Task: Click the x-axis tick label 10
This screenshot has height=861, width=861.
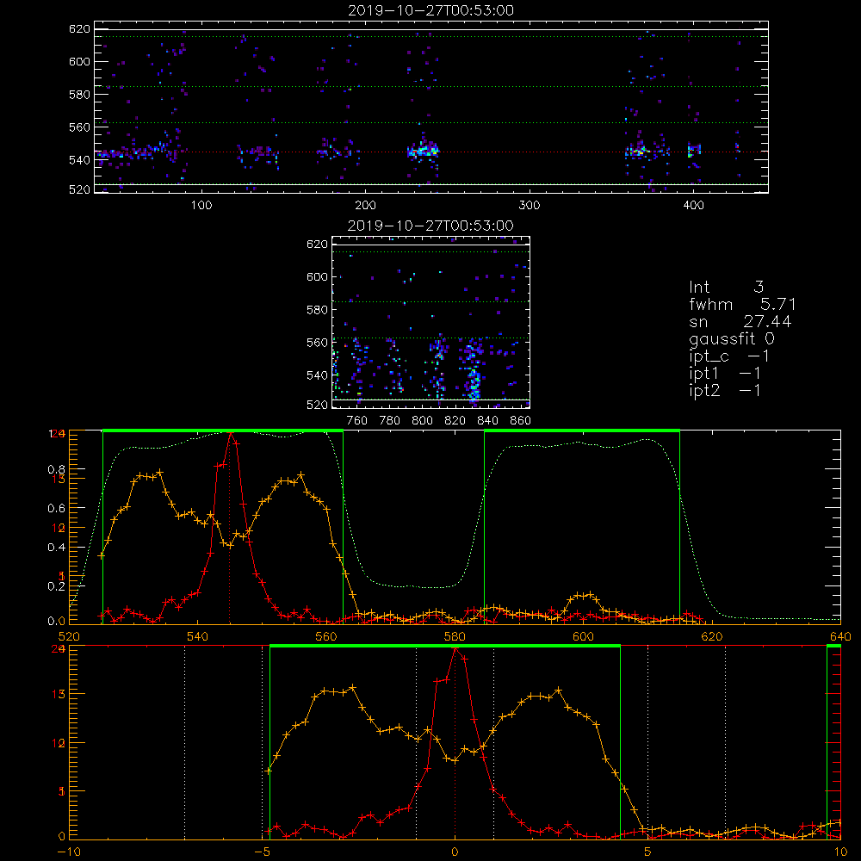Action: pos(840,852)
